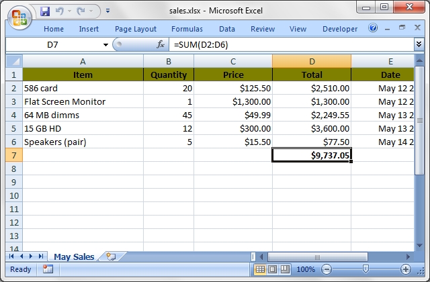Click the Redo arrow icon
Image resolution: width=430 pixels, height=282 pixels.
(81, 11)
